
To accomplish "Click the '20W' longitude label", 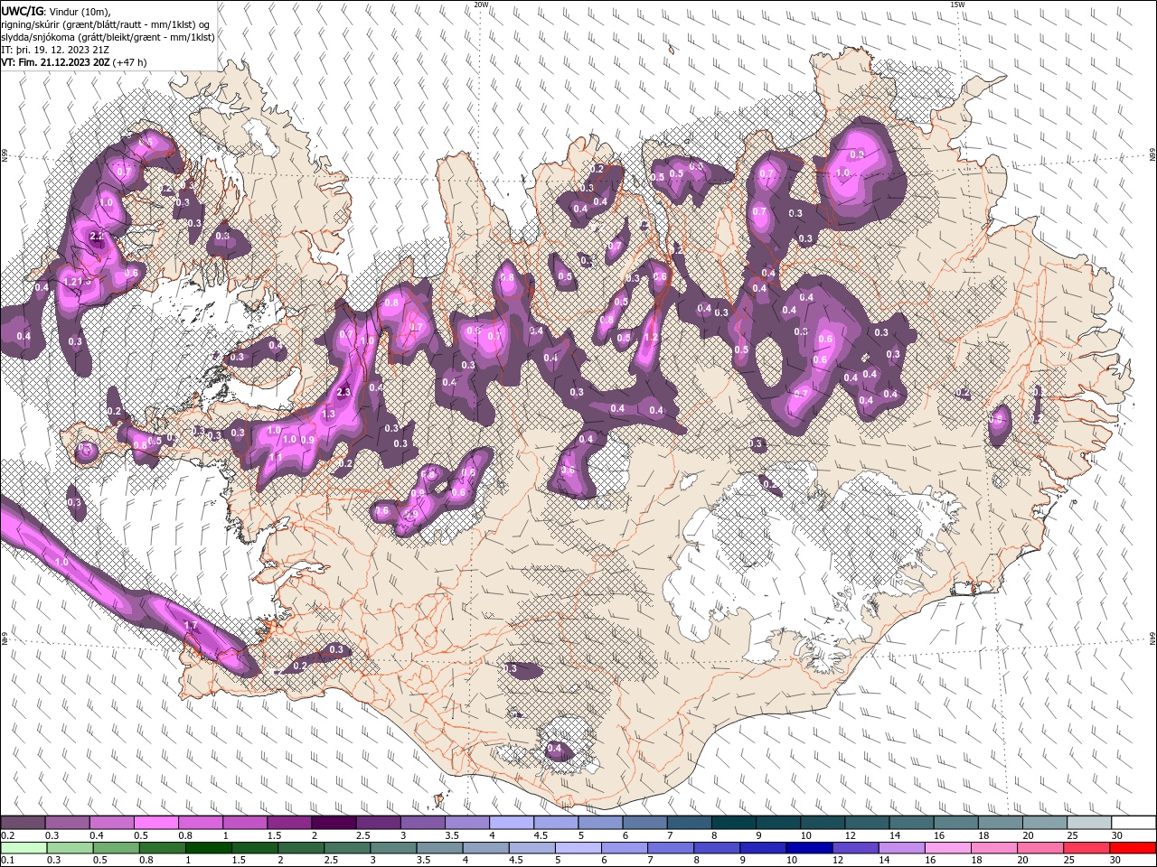I will tap(481, 5).
